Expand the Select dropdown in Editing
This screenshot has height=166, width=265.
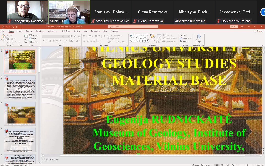click(184, 41)
